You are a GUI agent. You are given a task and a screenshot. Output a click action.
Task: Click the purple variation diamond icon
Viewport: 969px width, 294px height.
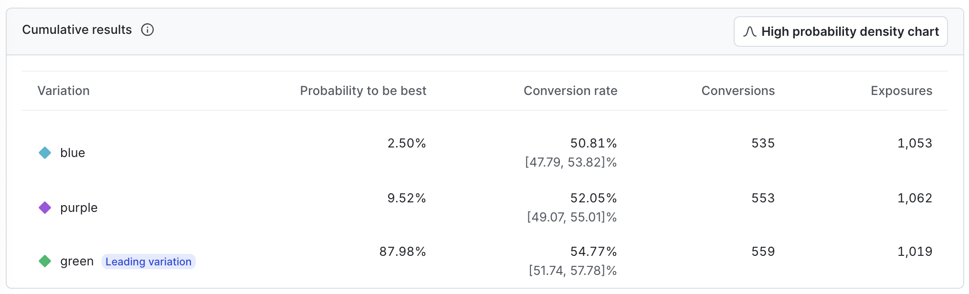(x=45, y=208)
